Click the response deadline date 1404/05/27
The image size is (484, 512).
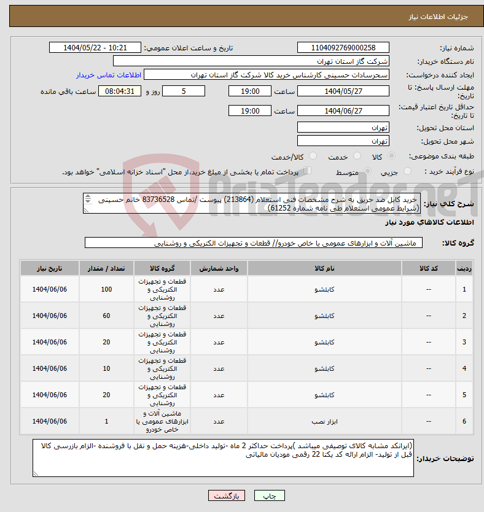point(343,91)
